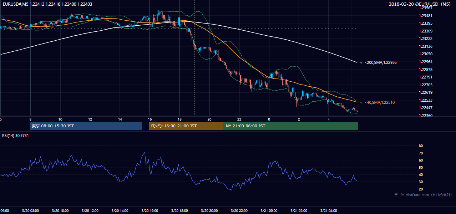
Task: Click the 3/20 18:00 time axis label
Action: (179, 211)
